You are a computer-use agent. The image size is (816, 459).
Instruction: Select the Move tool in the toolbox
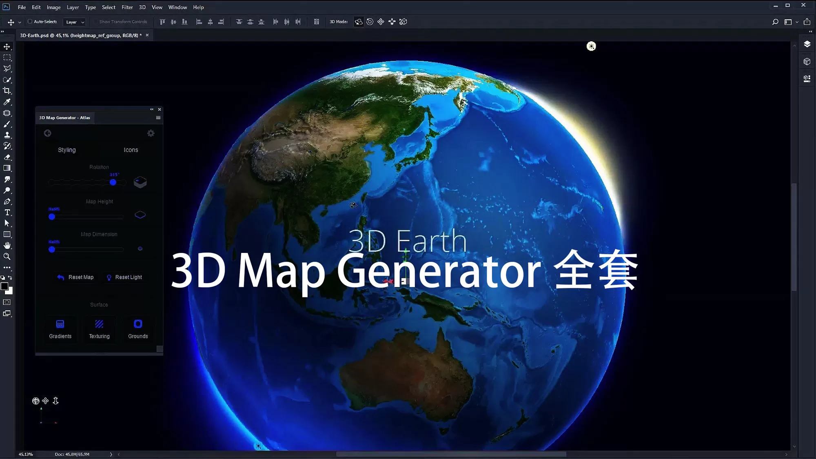point(7,47)
